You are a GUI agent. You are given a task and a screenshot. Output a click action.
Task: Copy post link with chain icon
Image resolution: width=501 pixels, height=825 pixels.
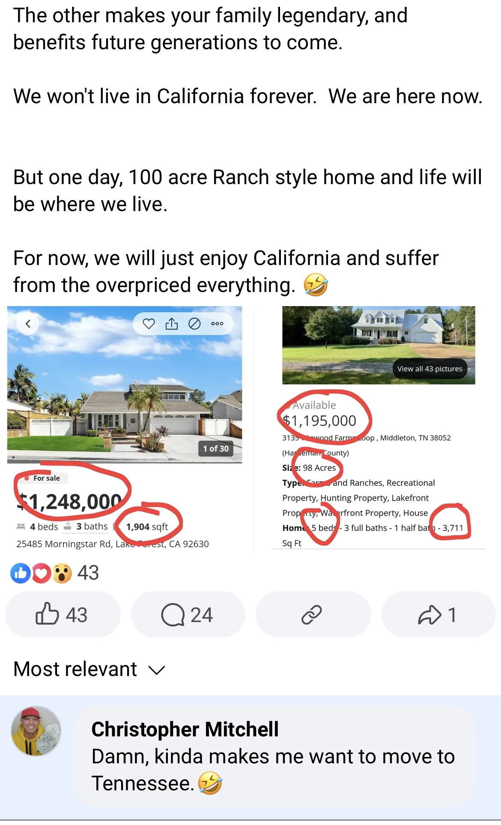pyautogui.click(x=313, y=614)
